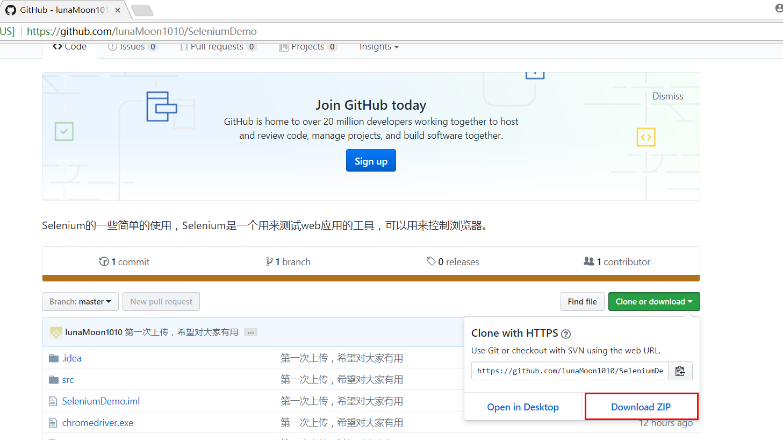Click the Issues tab circle icon

point(112,47)
